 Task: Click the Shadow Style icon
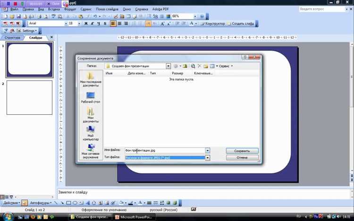[168, 203]
